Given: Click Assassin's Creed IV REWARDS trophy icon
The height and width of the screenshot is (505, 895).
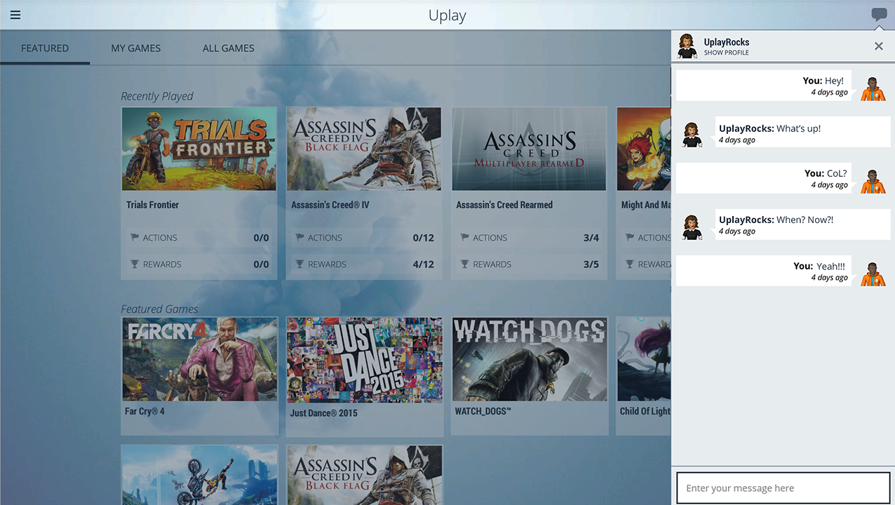Looking at the screenshot, I should click(300, 264).
